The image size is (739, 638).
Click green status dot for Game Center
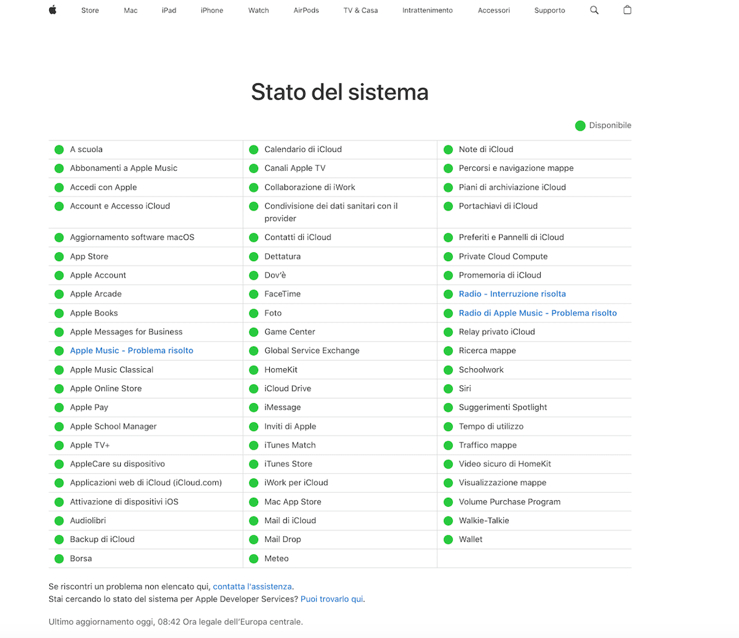[254, 332]
